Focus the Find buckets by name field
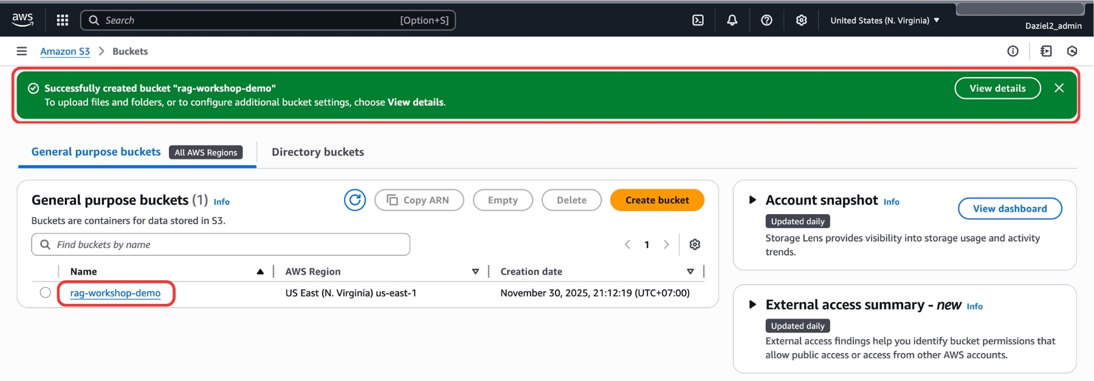1094x381 pixels. [x=221, y=244]
